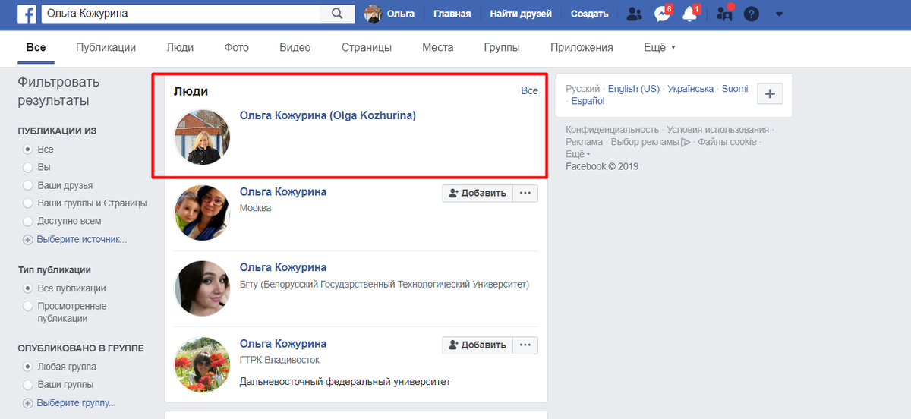Open Ольга Кожурина Бгту profile name
This screenshot has height=419, width=911.
(283, 267)
